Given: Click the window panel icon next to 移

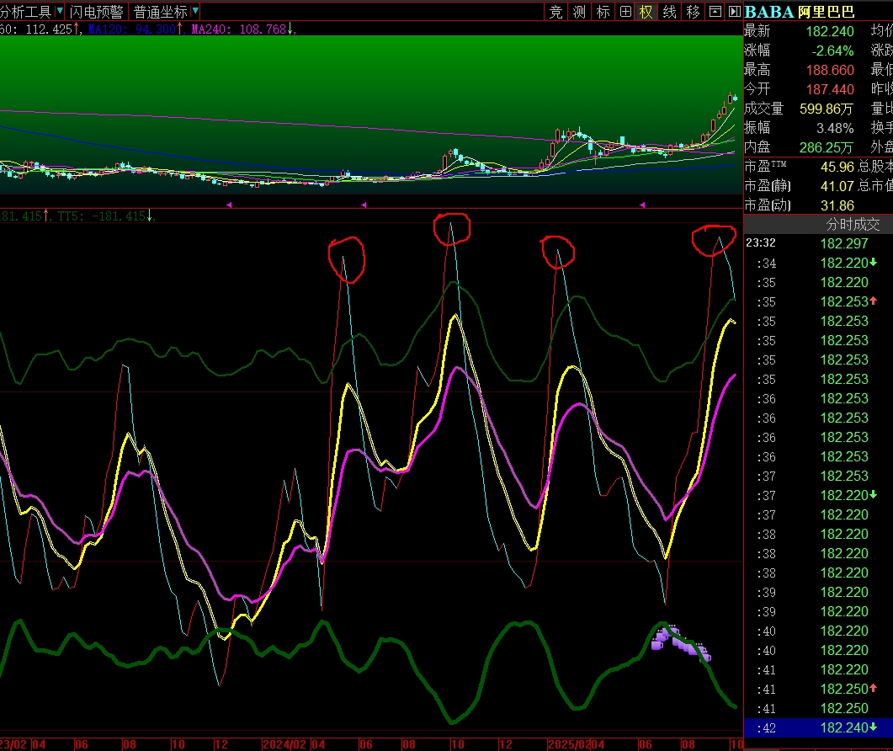Looking at the screenshot, I should click(x=715, y=12).
